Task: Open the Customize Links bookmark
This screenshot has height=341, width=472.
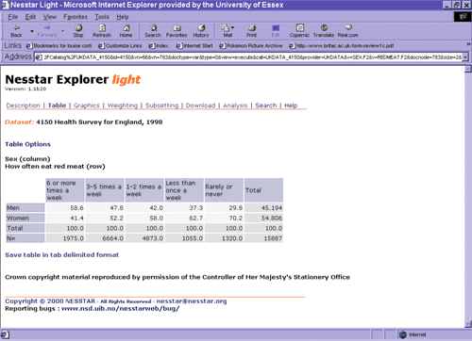Action: pos(120,46)
